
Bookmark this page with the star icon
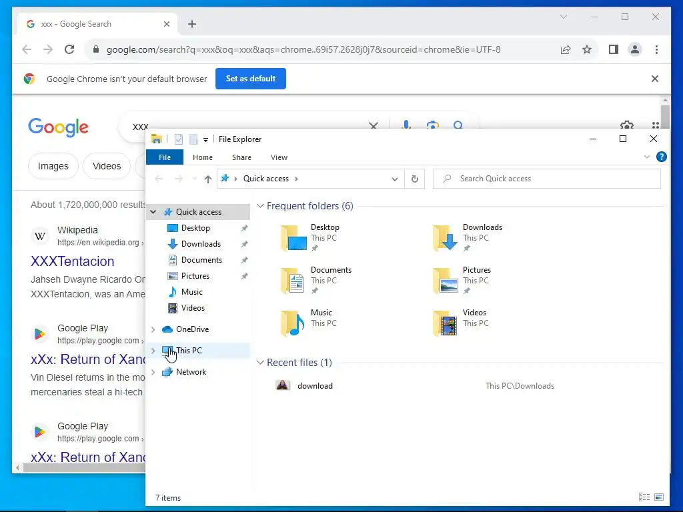point(587,49)
